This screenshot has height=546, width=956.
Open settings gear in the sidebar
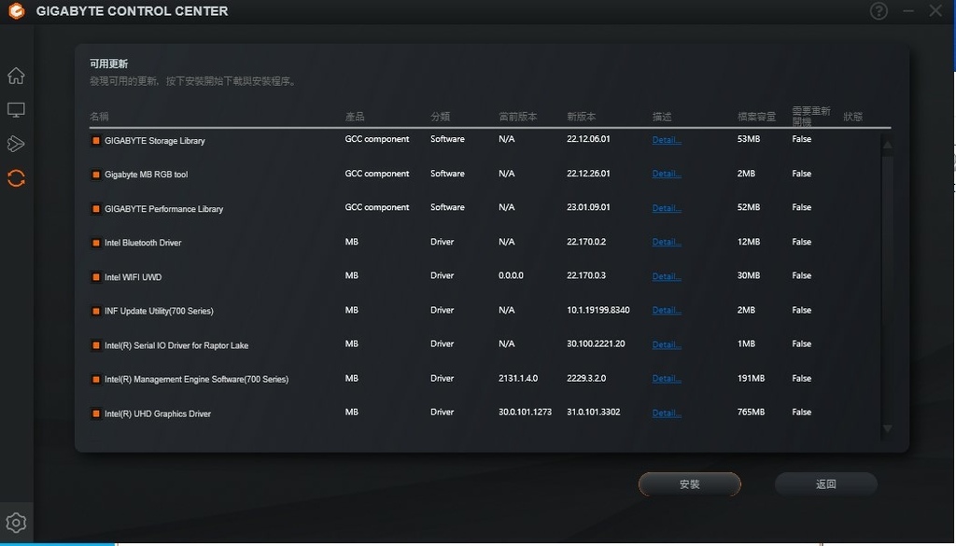click(16, 523)
